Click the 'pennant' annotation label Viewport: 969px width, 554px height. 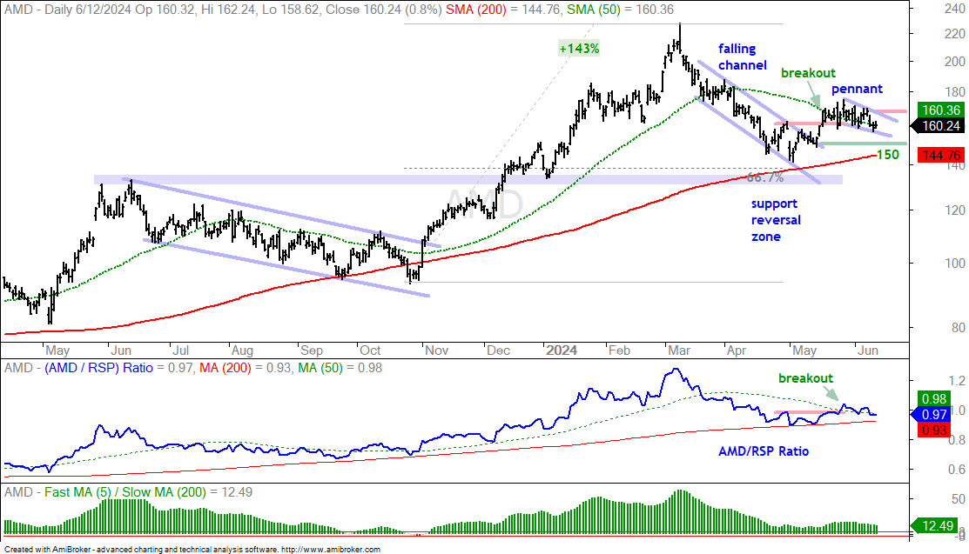tap(857, 89)
